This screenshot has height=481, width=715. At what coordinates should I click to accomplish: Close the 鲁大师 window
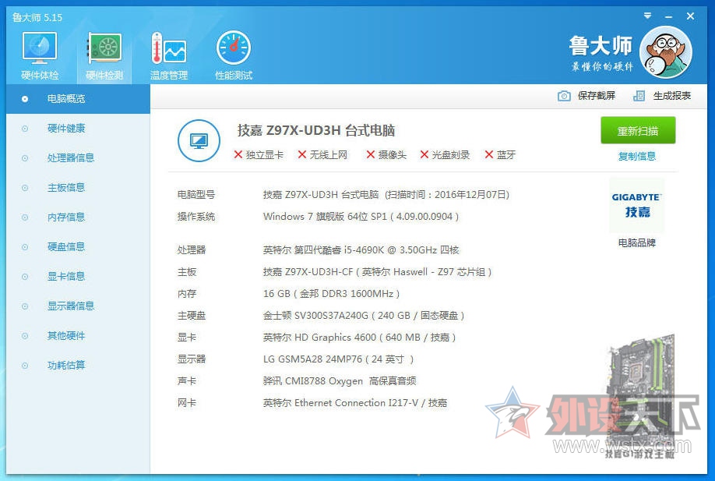690,16
